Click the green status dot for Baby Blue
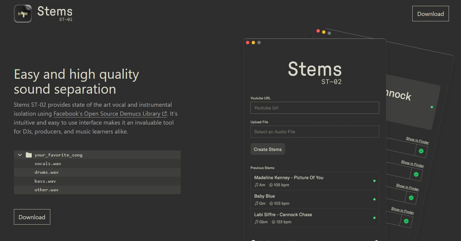The height and width of the screenshot is (241, 461). pyautogui.click(x=374, y=199)
